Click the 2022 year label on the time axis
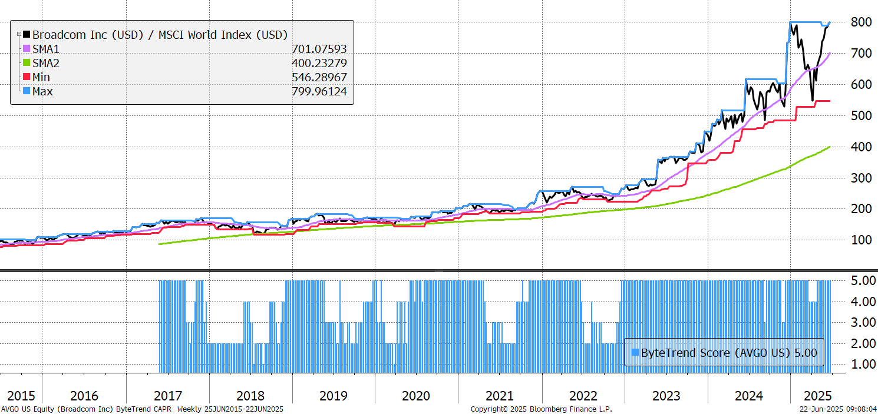Image resolution: width=878 pixels, height=414 pixels. (x=583, y=396)
